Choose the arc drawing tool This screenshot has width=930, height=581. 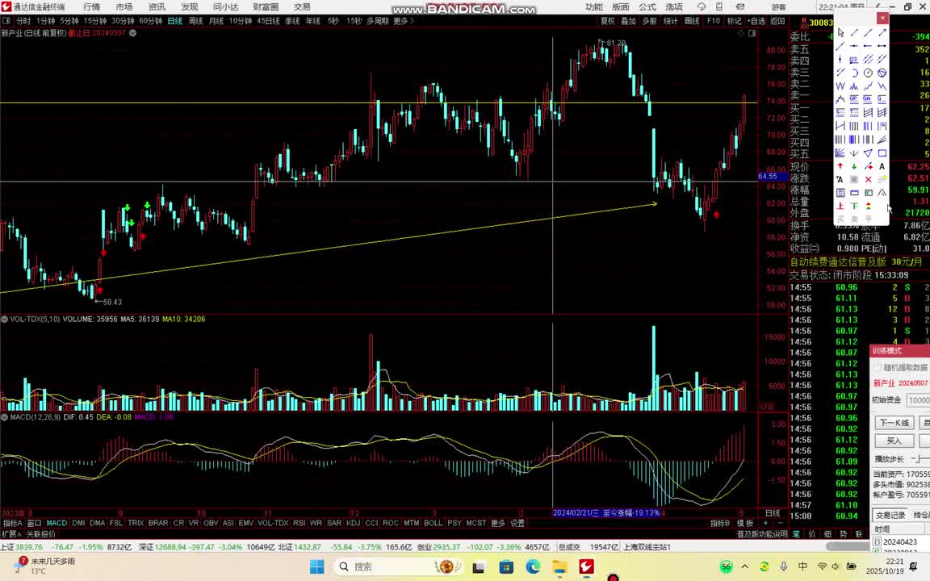[854, 73]
